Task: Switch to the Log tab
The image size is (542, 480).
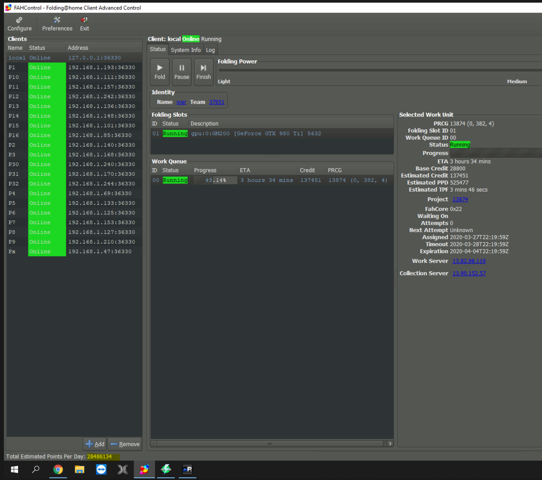Action: click(210, 50)
